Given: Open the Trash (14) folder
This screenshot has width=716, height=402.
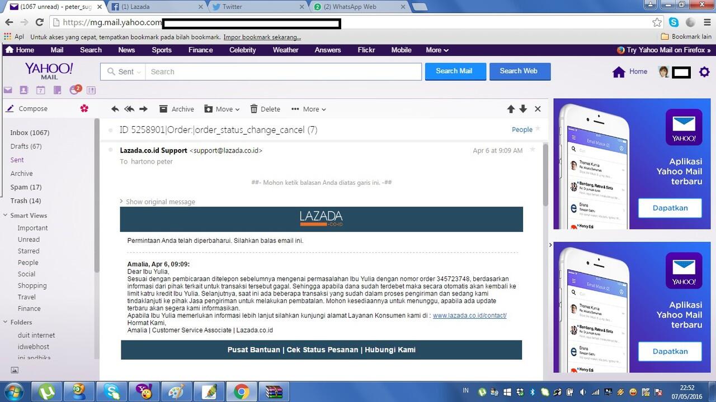Looking at the screenshot, I should tap(25, 200).
